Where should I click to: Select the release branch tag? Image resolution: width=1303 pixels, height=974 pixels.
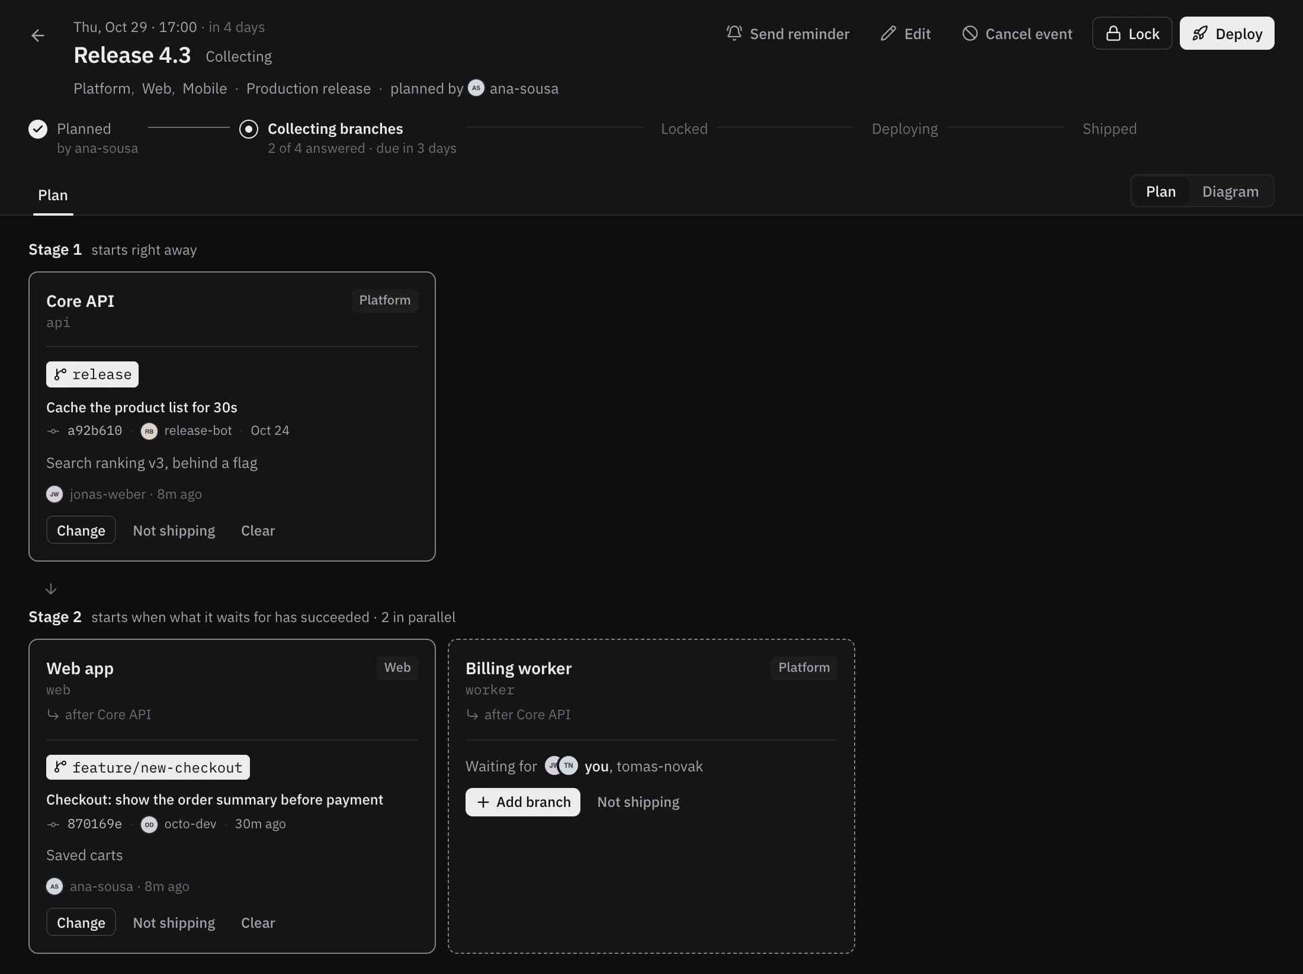coord(92,374)
